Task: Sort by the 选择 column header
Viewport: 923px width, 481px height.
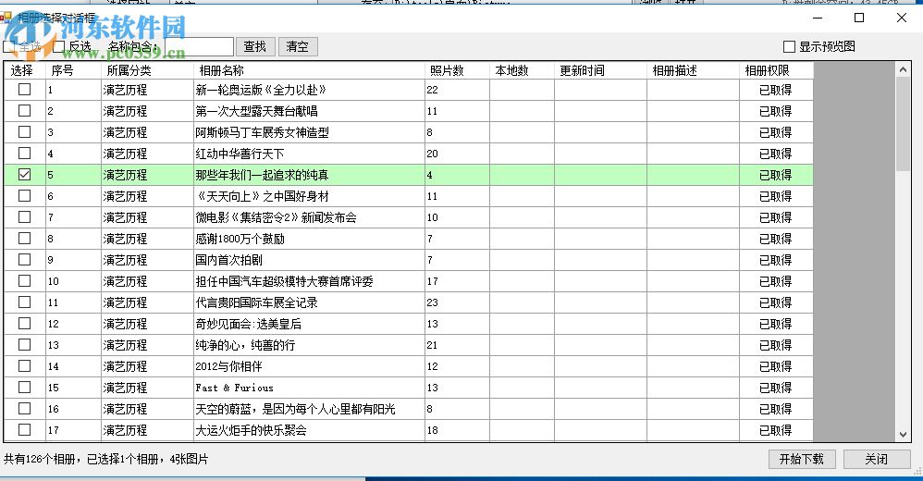Action: 24,70
